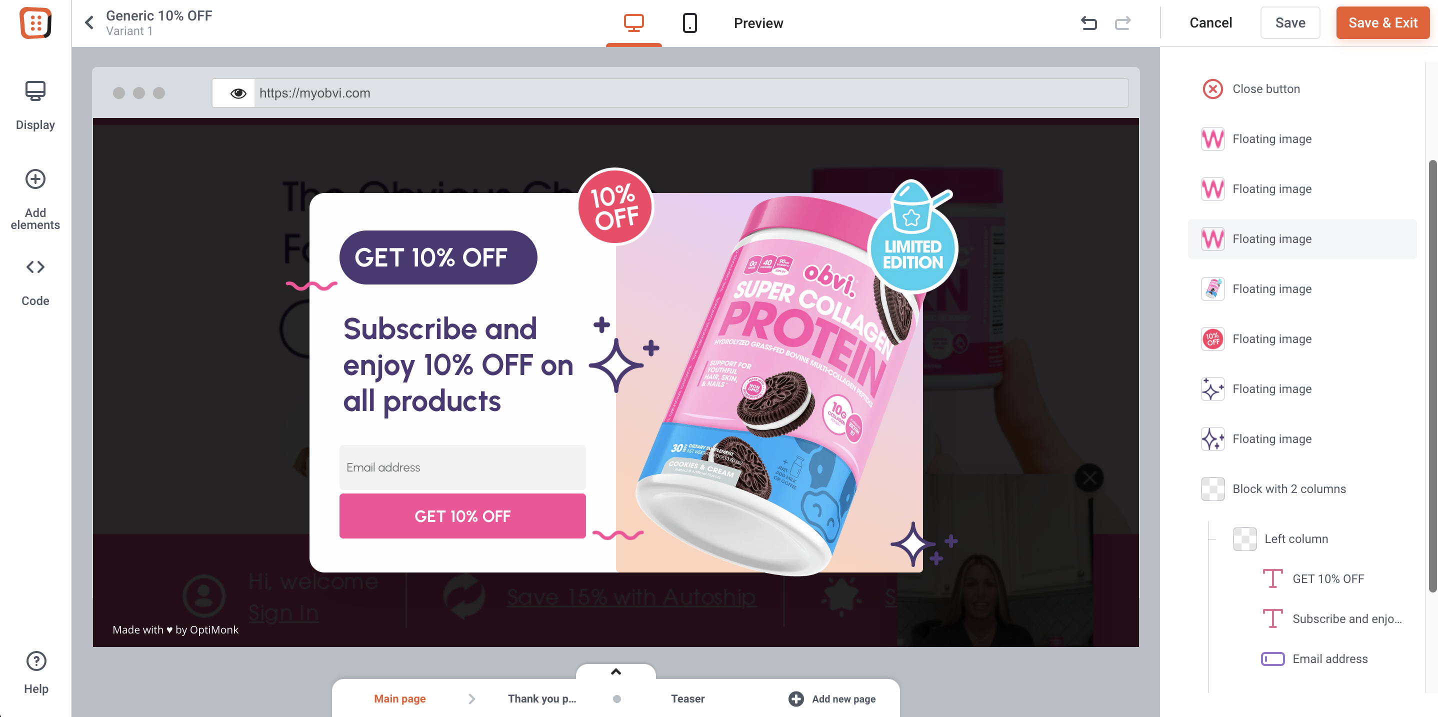Open the Thank you page tab
This screenshot has width=1438, height=717.
[541, 698]
